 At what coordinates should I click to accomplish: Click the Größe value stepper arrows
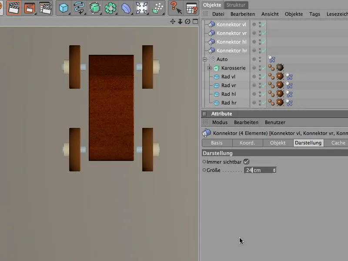(x=274, y=170)
